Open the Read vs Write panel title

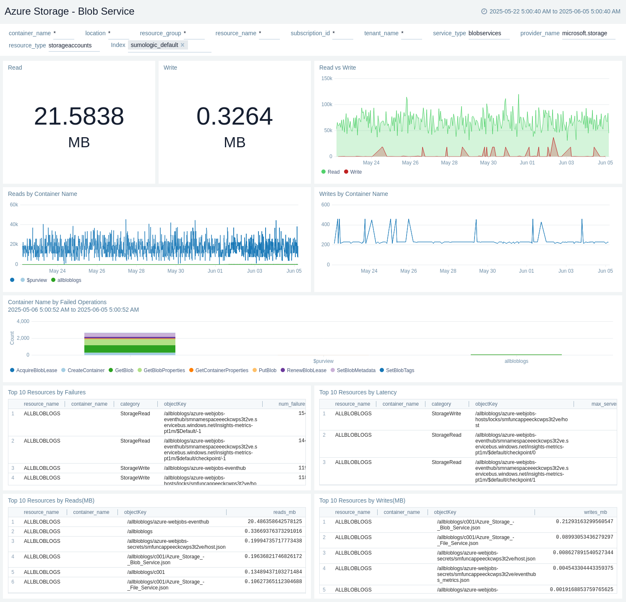pyautogui.click(x=338, y=68)
